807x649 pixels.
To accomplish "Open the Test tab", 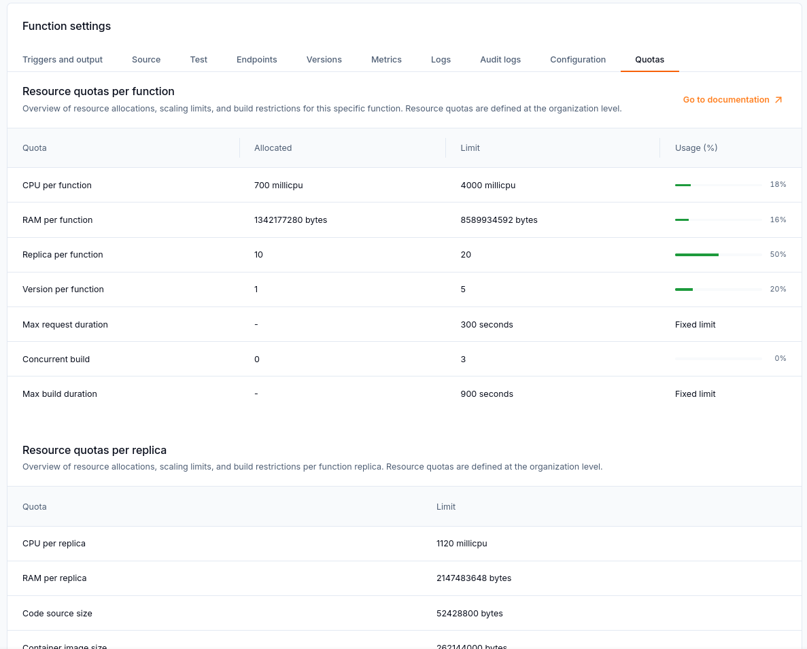I will tap(199, 60).
